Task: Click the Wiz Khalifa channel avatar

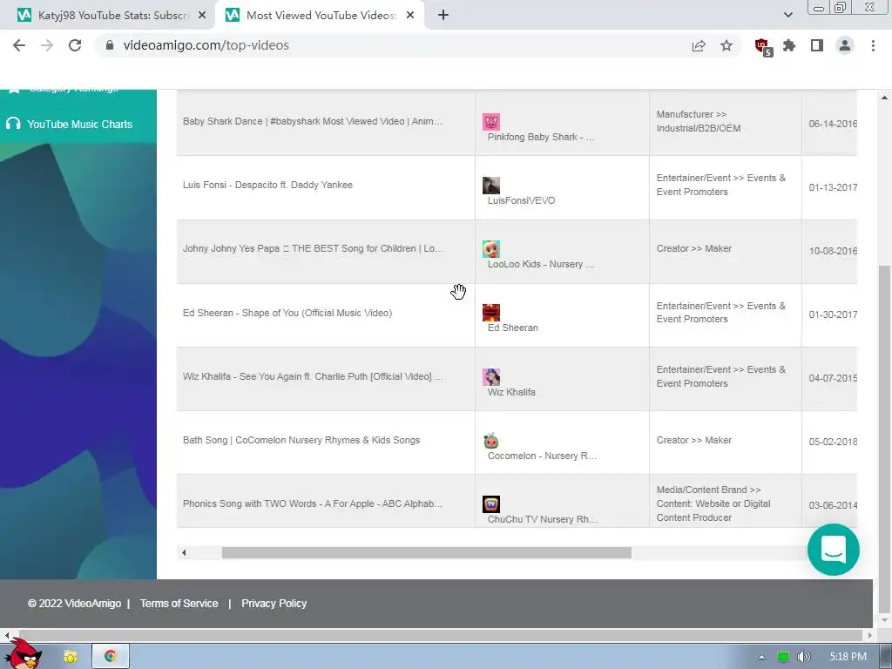Action: coord(491,377)
